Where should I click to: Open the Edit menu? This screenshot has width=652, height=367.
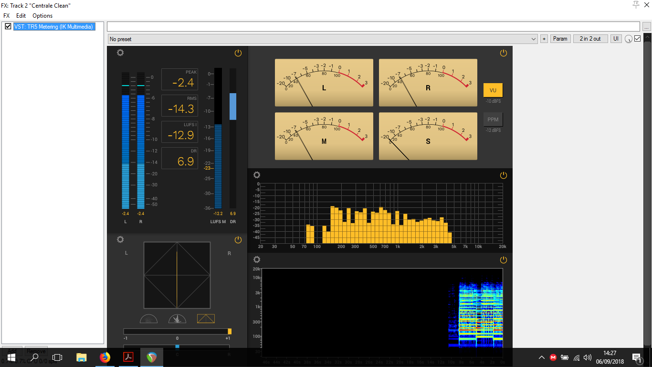coord(21,16)
